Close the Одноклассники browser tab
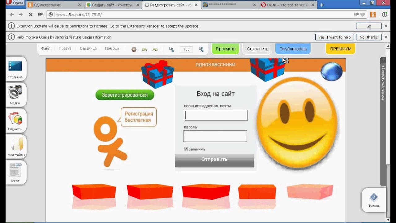 [80, 5]
